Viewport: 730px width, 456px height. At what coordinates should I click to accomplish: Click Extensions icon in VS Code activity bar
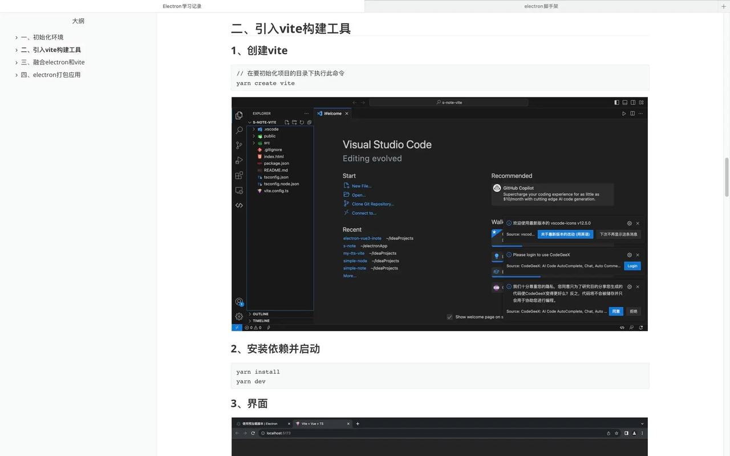[239, 175]
